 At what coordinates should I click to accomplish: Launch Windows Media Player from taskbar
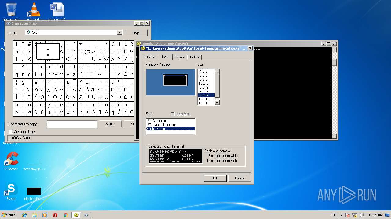coord(45,215)
